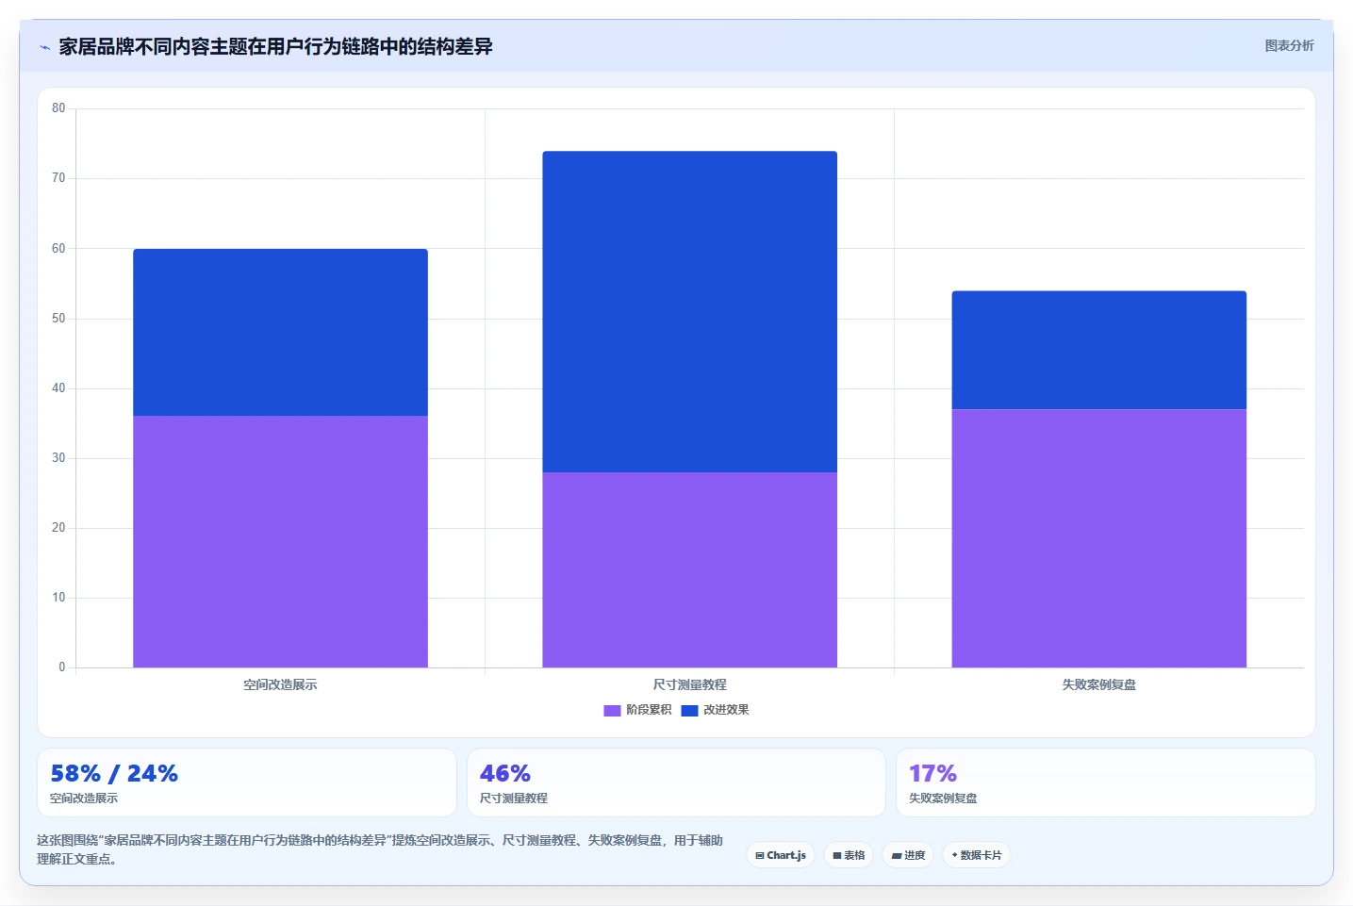Click the x-axis label 尺寸测量教程
Image resolution: width=1353 pixels, height=906 pixels.
point(689,684)
